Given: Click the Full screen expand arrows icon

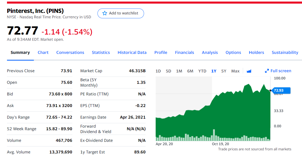Looking at the screenshot, I should [267, 71].
